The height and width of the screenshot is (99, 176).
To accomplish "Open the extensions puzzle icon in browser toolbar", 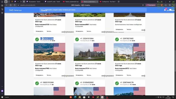I will click(x=166, y=5).
